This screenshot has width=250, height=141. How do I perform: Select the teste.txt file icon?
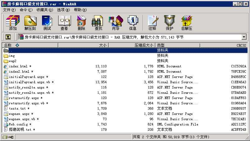tap(6, 109)
